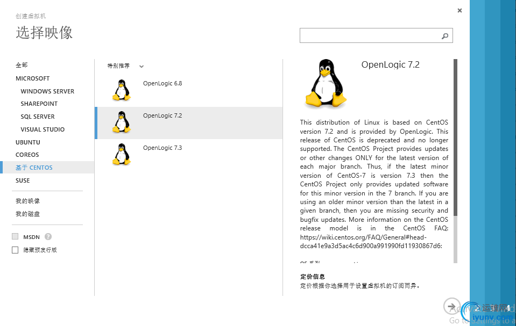Screen dimensions: 516x326
Task: Select the COREOS category
Action: click(27, 155)
